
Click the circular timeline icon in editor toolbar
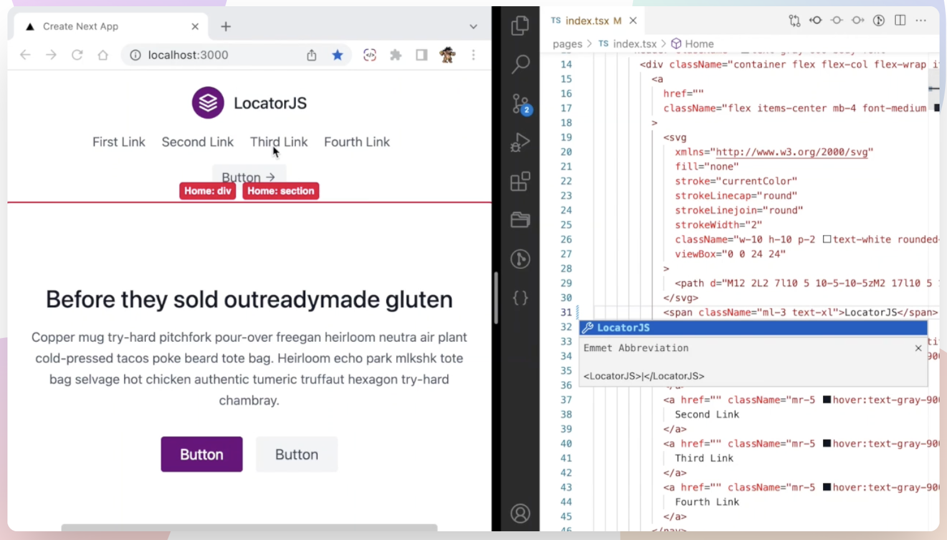click(x=879, y=21)
